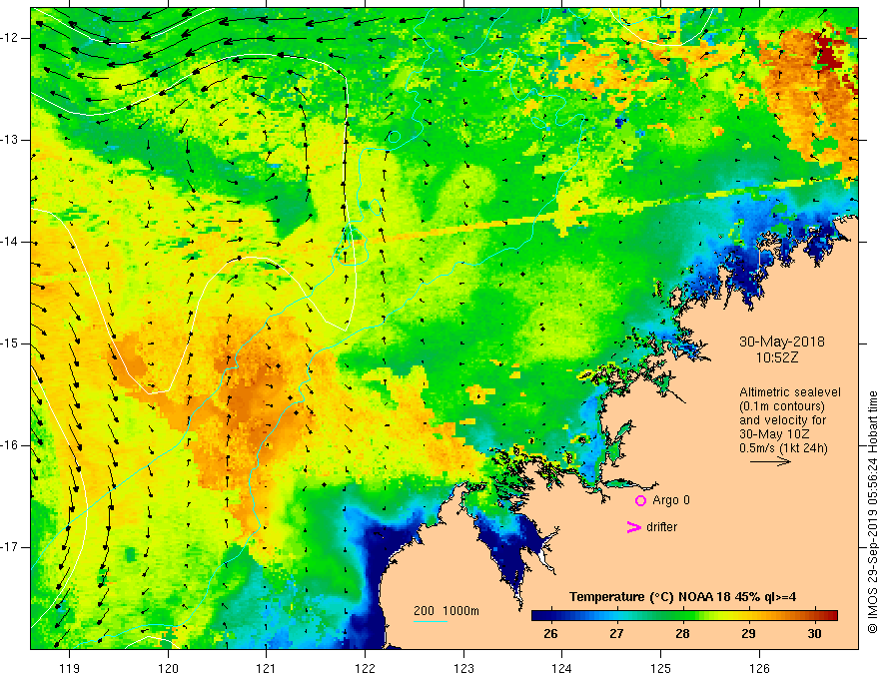Click the velocity scale arrow in legend
Screen dimensions: 879x679
pyautogui.click(x=770, y=462)
